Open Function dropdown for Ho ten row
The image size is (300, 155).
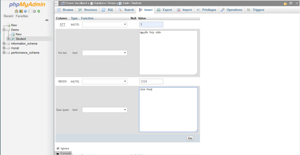point(105,53)
